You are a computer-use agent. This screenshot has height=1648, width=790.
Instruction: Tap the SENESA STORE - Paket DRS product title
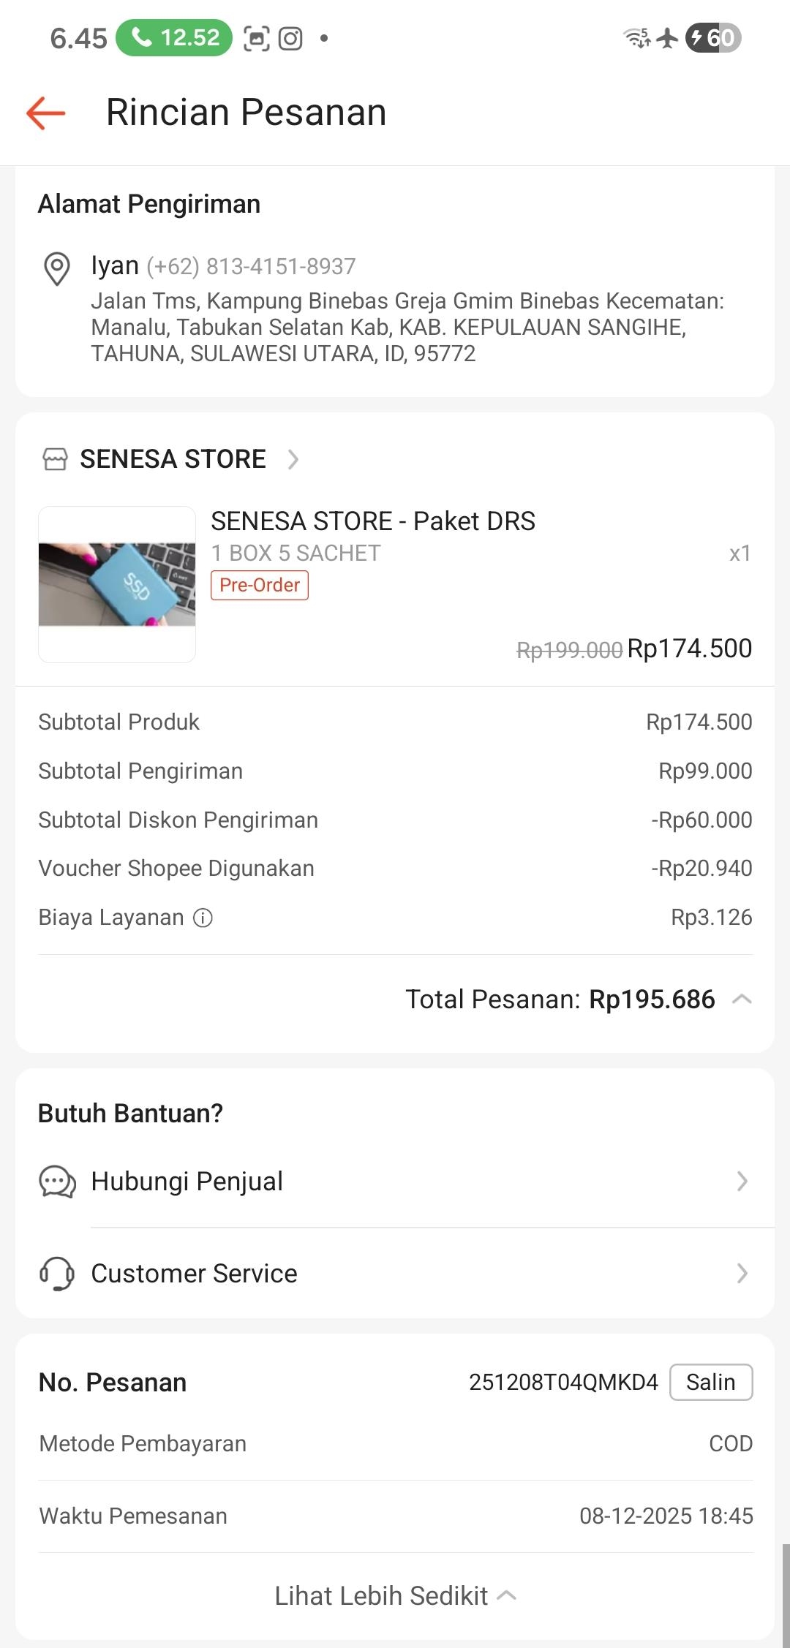click(x=373, y=521)
